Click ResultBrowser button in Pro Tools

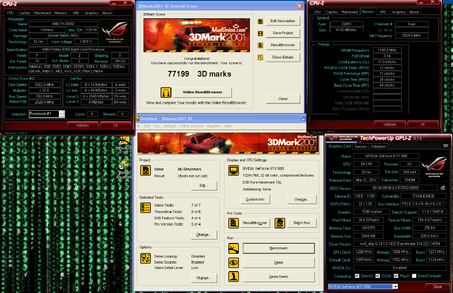click(255, 223)
